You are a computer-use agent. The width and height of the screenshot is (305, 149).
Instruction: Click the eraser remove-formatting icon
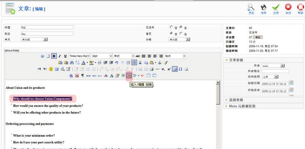click(186, 69)
